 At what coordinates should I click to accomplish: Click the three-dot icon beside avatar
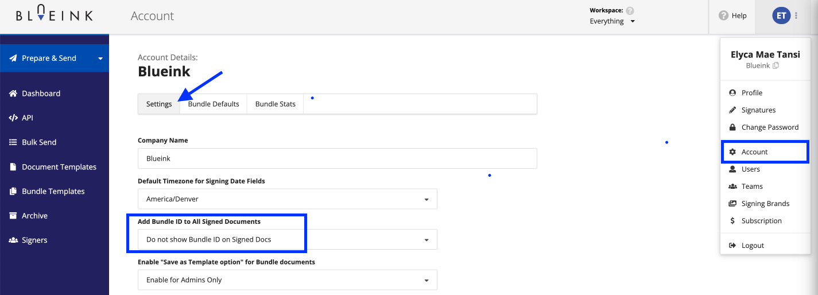796,16
